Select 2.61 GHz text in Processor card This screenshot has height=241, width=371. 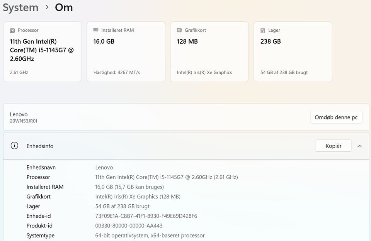pos(19,72)
